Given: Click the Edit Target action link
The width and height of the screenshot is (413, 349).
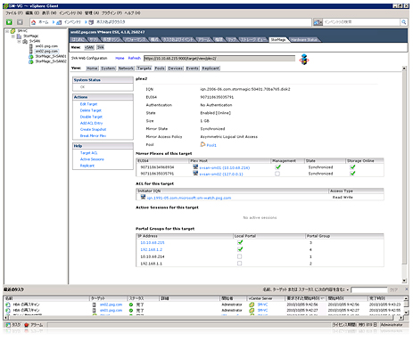Looking at the screenshot, I should click(88, 104).
